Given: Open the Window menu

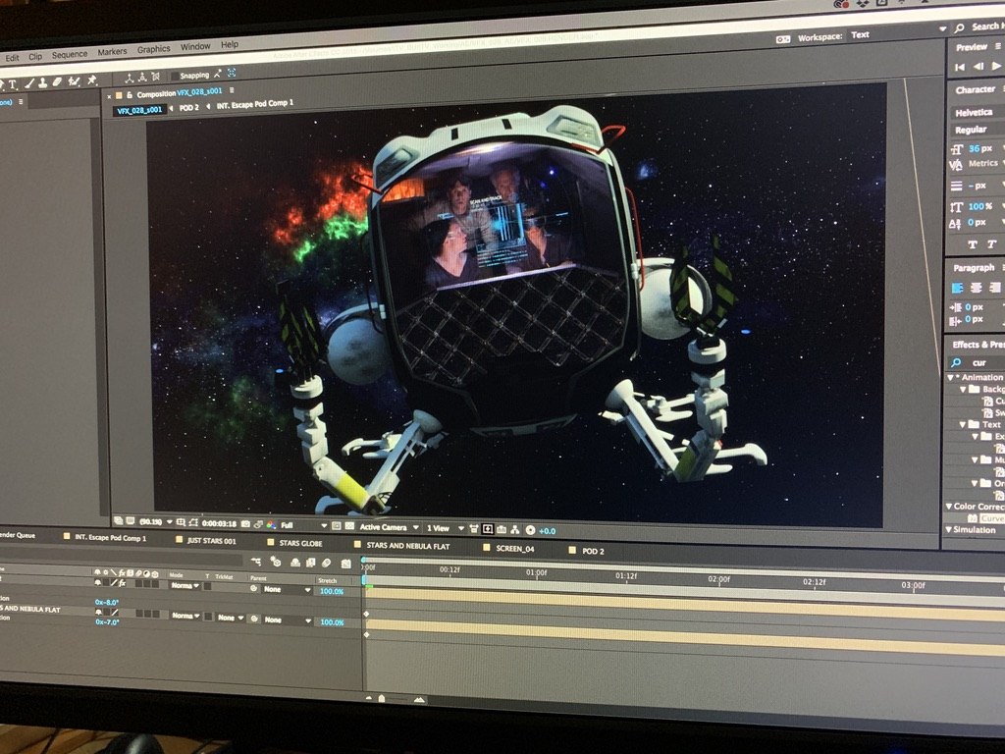Looking at the screenshot, I should tap(195, 47).
